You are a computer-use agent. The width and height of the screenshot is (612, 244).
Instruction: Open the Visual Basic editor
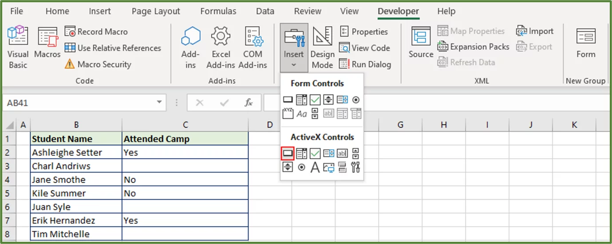[x=18, y=47]
